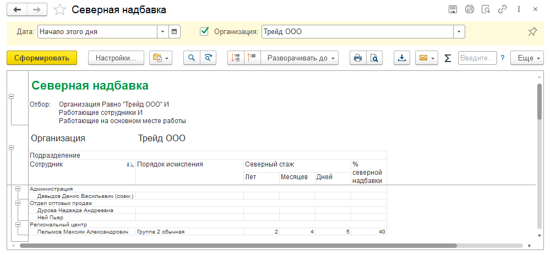
Task: Open the Разворачивать до dropdown
Action: pyautogui.click(x=299, y=58)
